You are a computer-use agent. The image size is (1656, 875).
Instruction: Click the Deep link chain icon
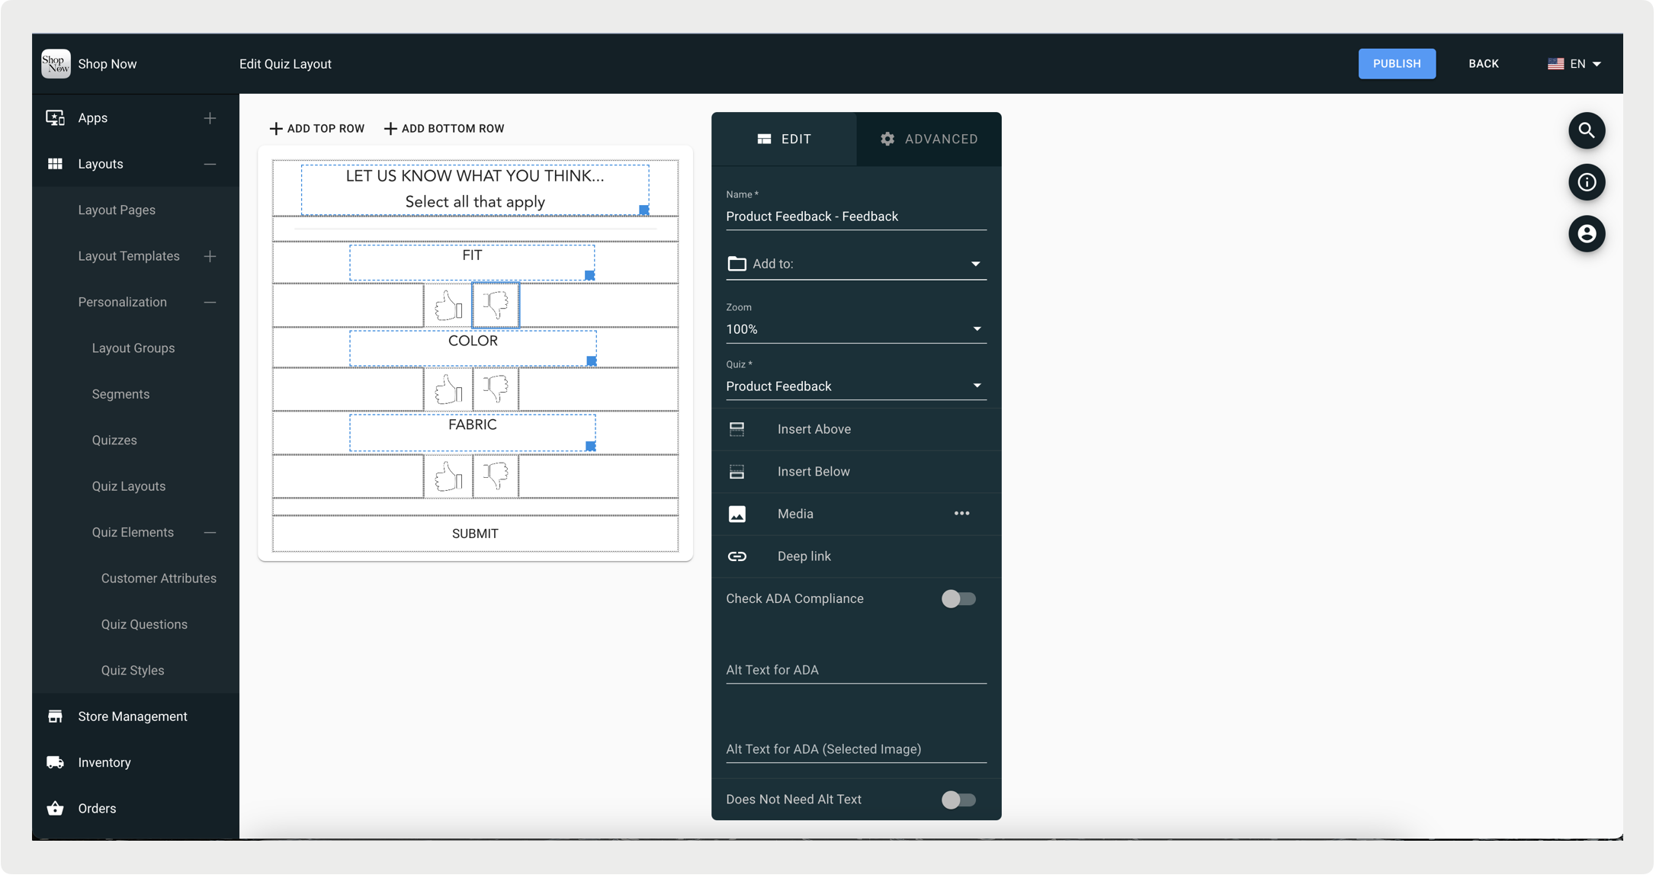(x=737, y=556)
